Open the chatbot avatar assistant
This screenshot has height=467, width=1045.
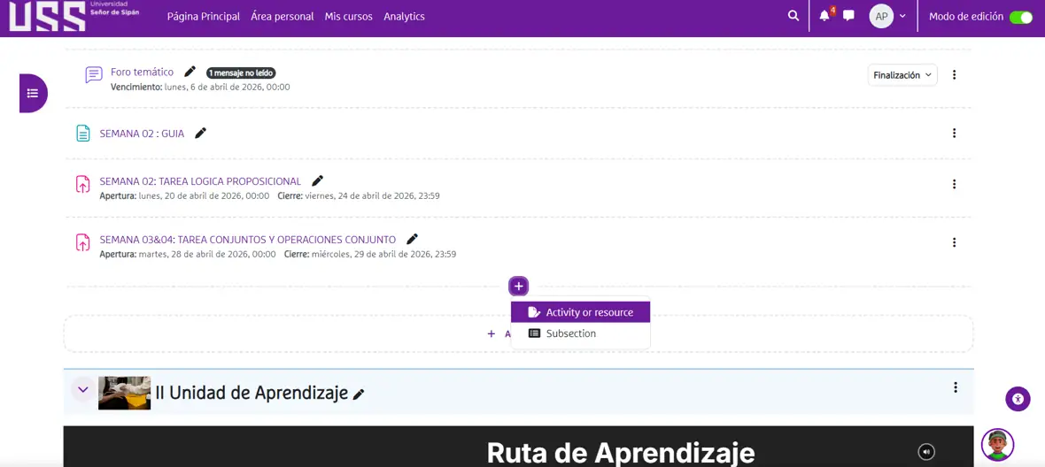point(997,445)
